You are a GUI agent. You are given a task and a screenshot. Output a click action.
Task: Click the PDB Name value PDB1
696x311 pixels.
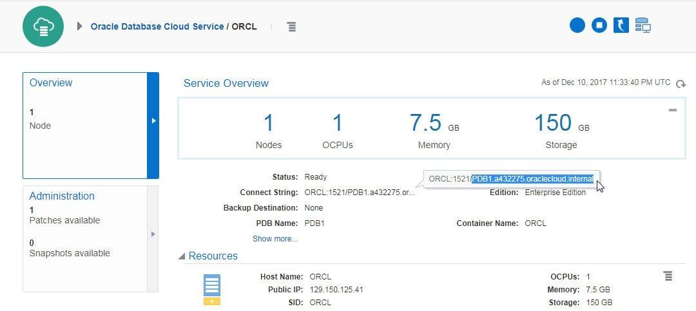314,223
